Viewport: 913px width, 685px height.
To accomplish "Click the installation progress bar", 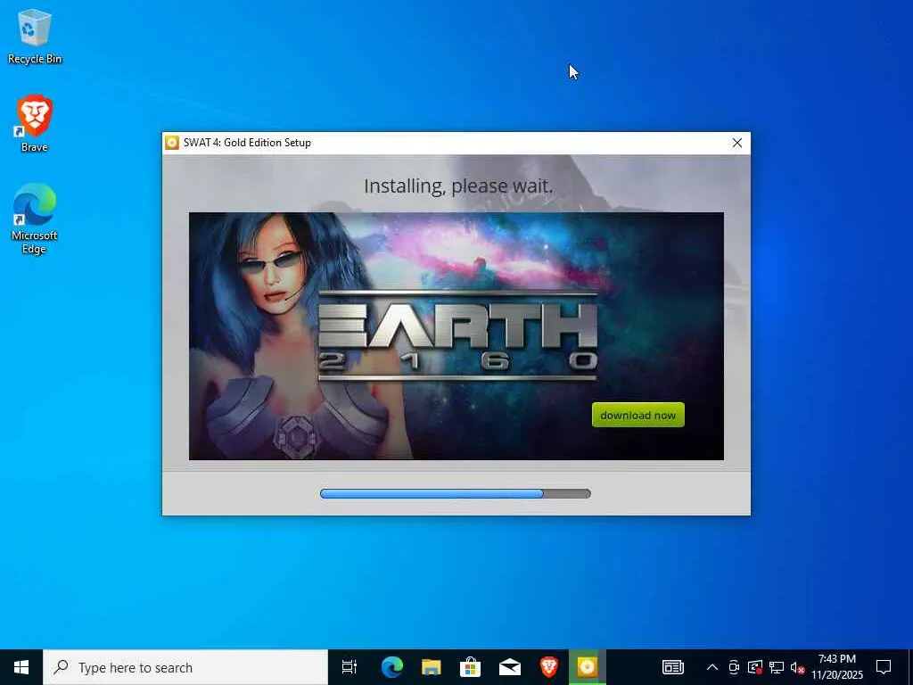I will [x=456, y=493].
